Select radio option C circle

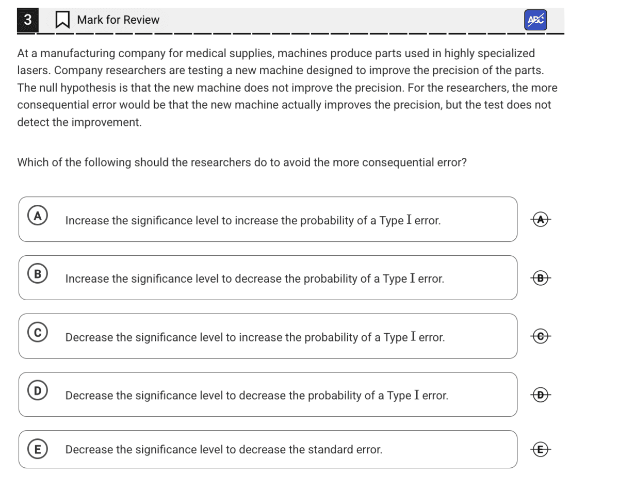[x=38, y=333]
